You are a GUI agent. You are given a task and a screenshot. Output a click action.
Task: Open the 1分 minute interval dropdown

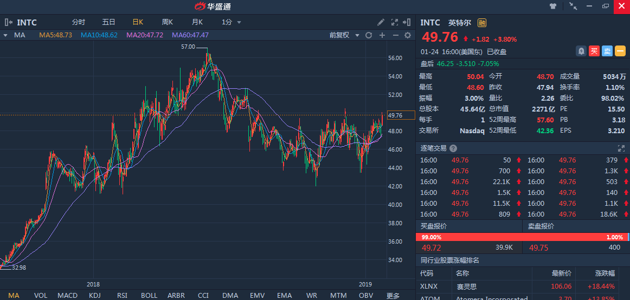pyautogui.click(x=232, y=22)
